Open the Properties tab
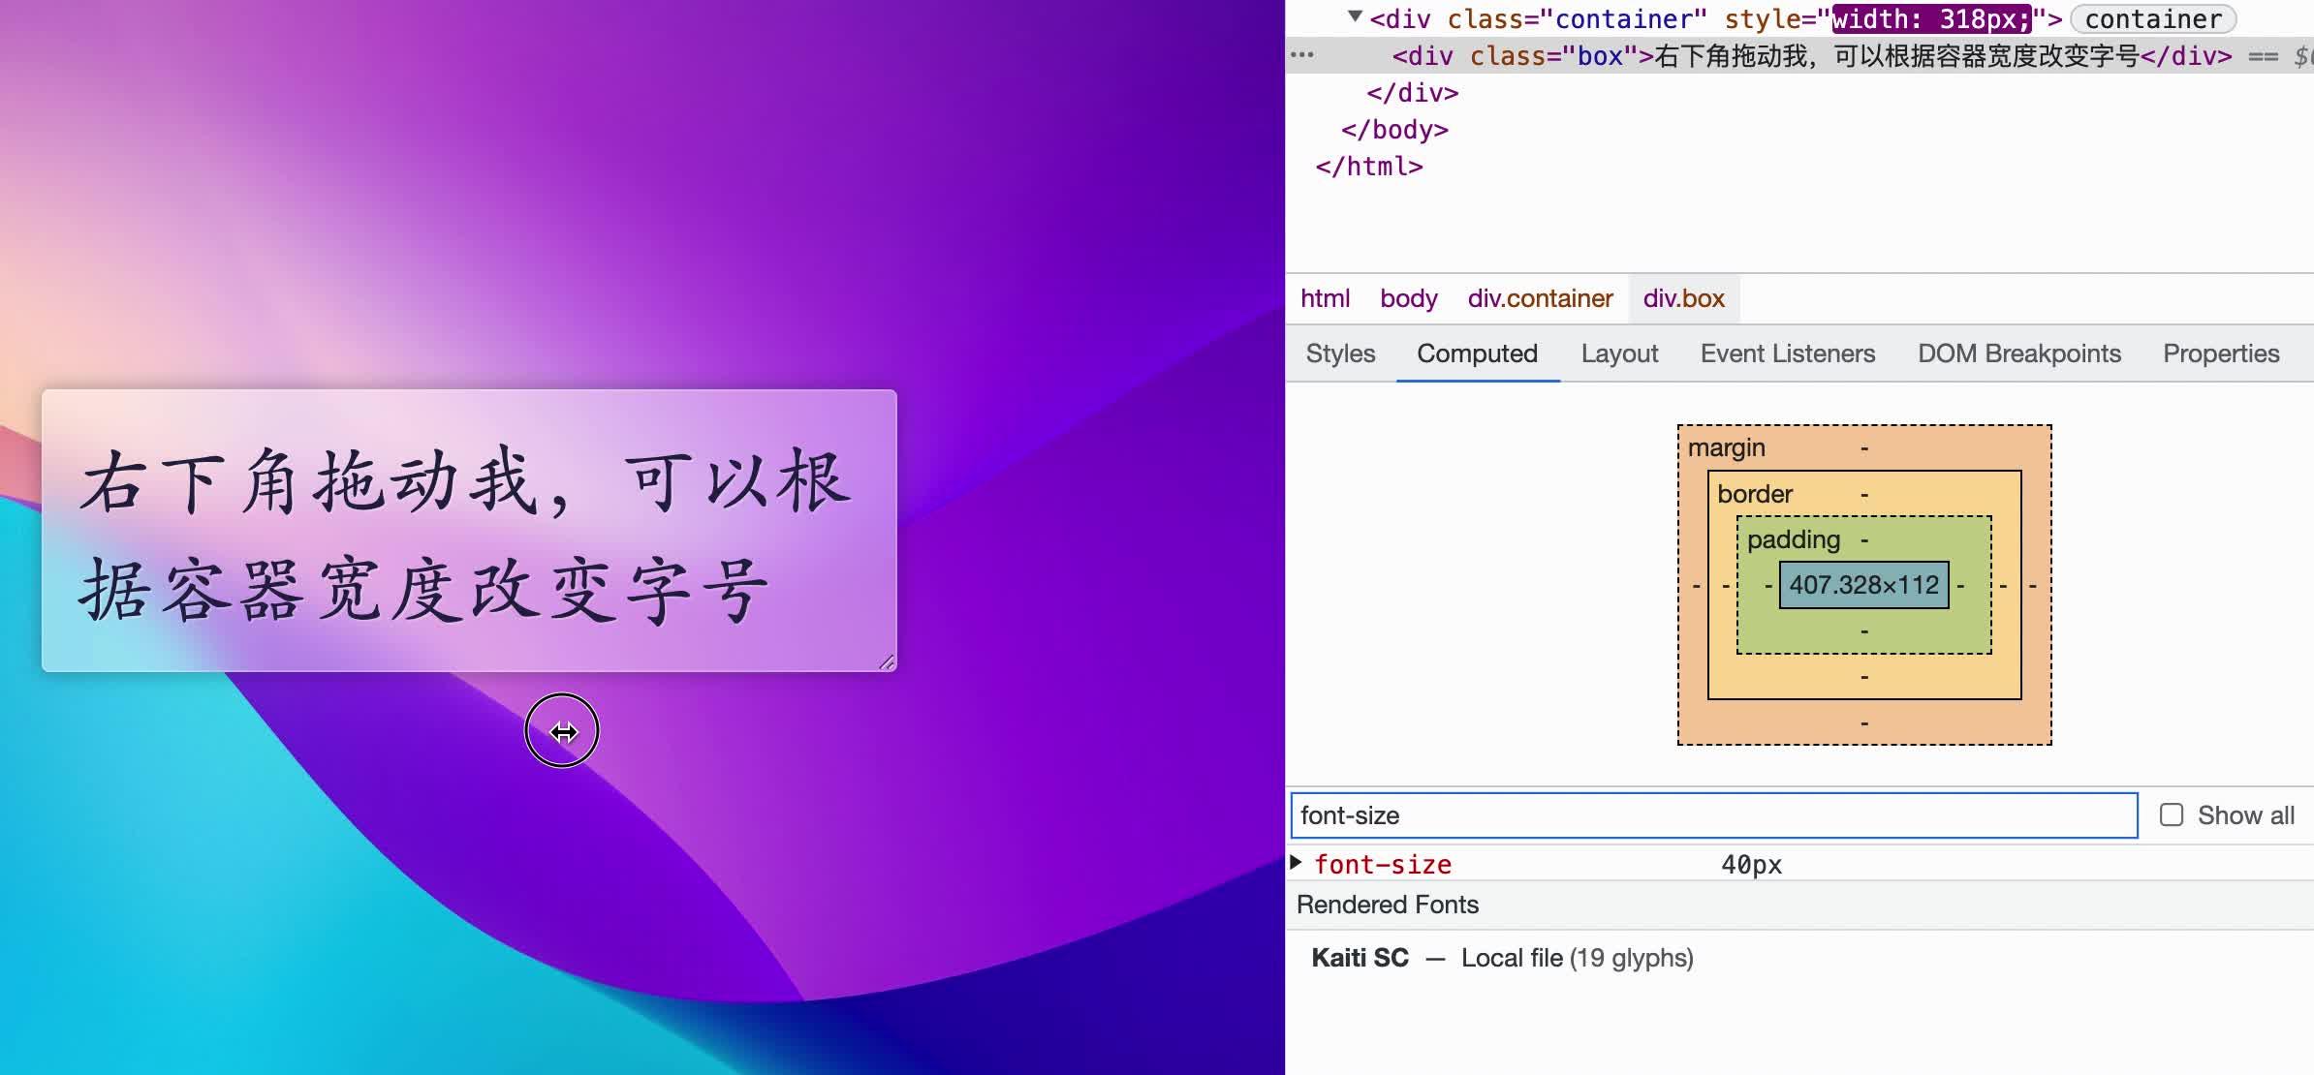 [x=2222, y=353]
